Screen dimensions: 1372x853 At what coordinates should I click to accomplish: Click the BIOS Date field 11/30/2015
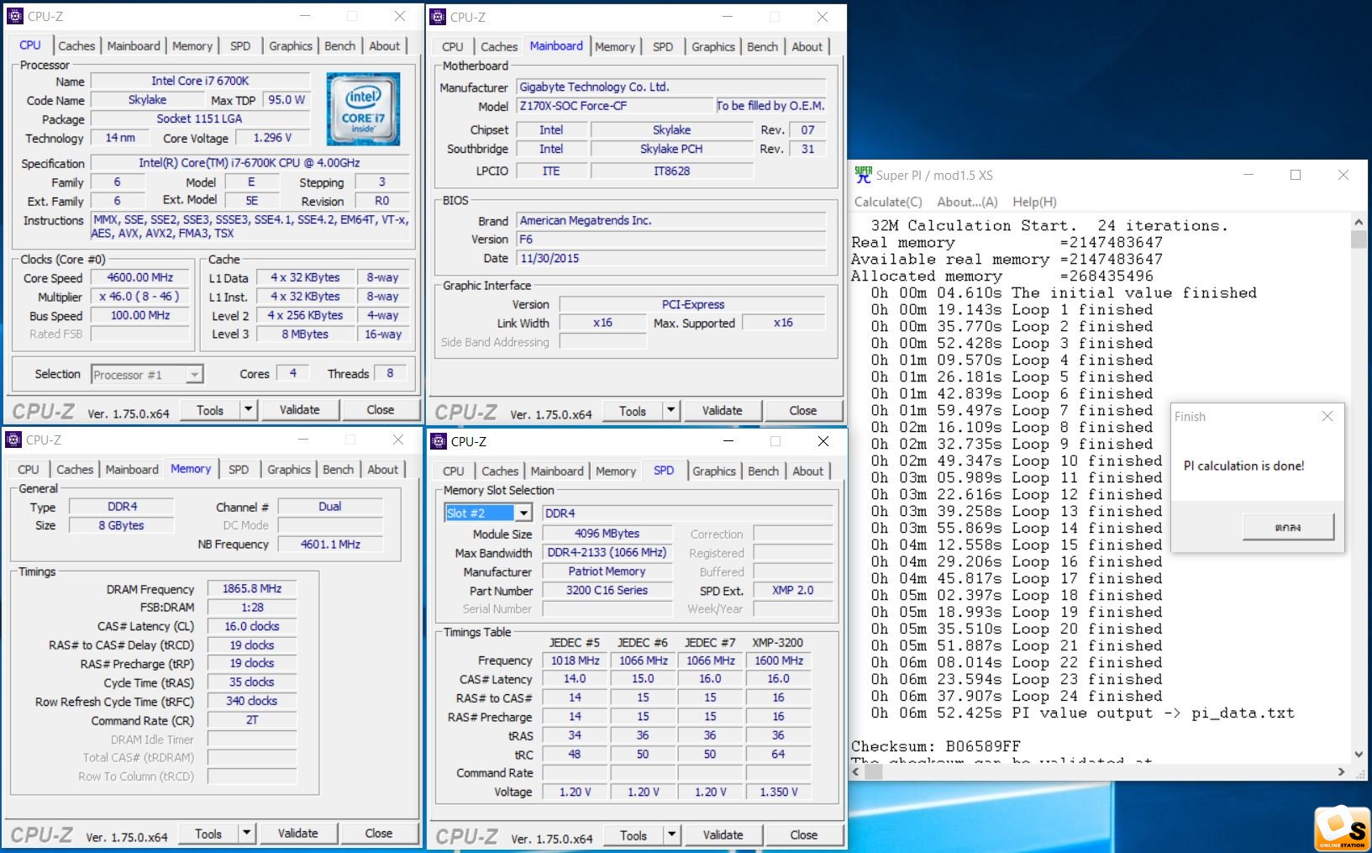(x=670, y=258)
